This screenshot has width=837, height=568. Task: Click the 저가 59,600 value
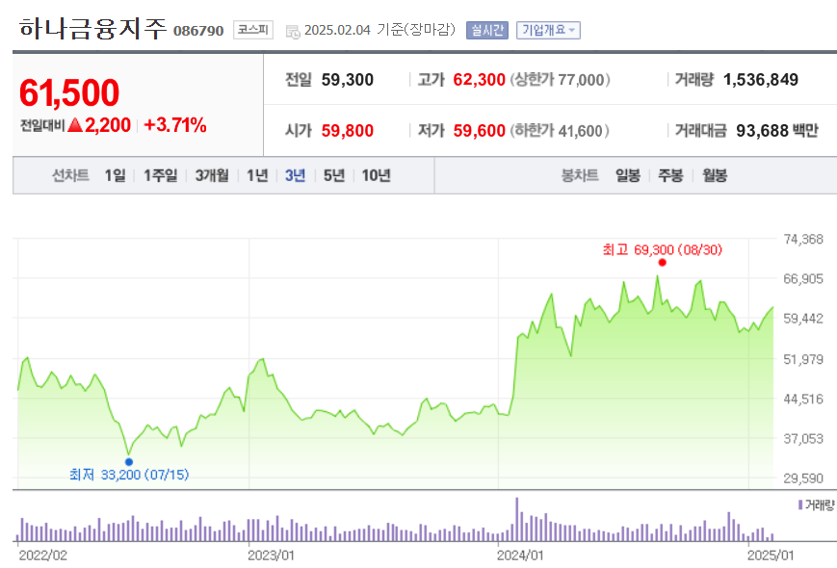(x=480, y=131)
